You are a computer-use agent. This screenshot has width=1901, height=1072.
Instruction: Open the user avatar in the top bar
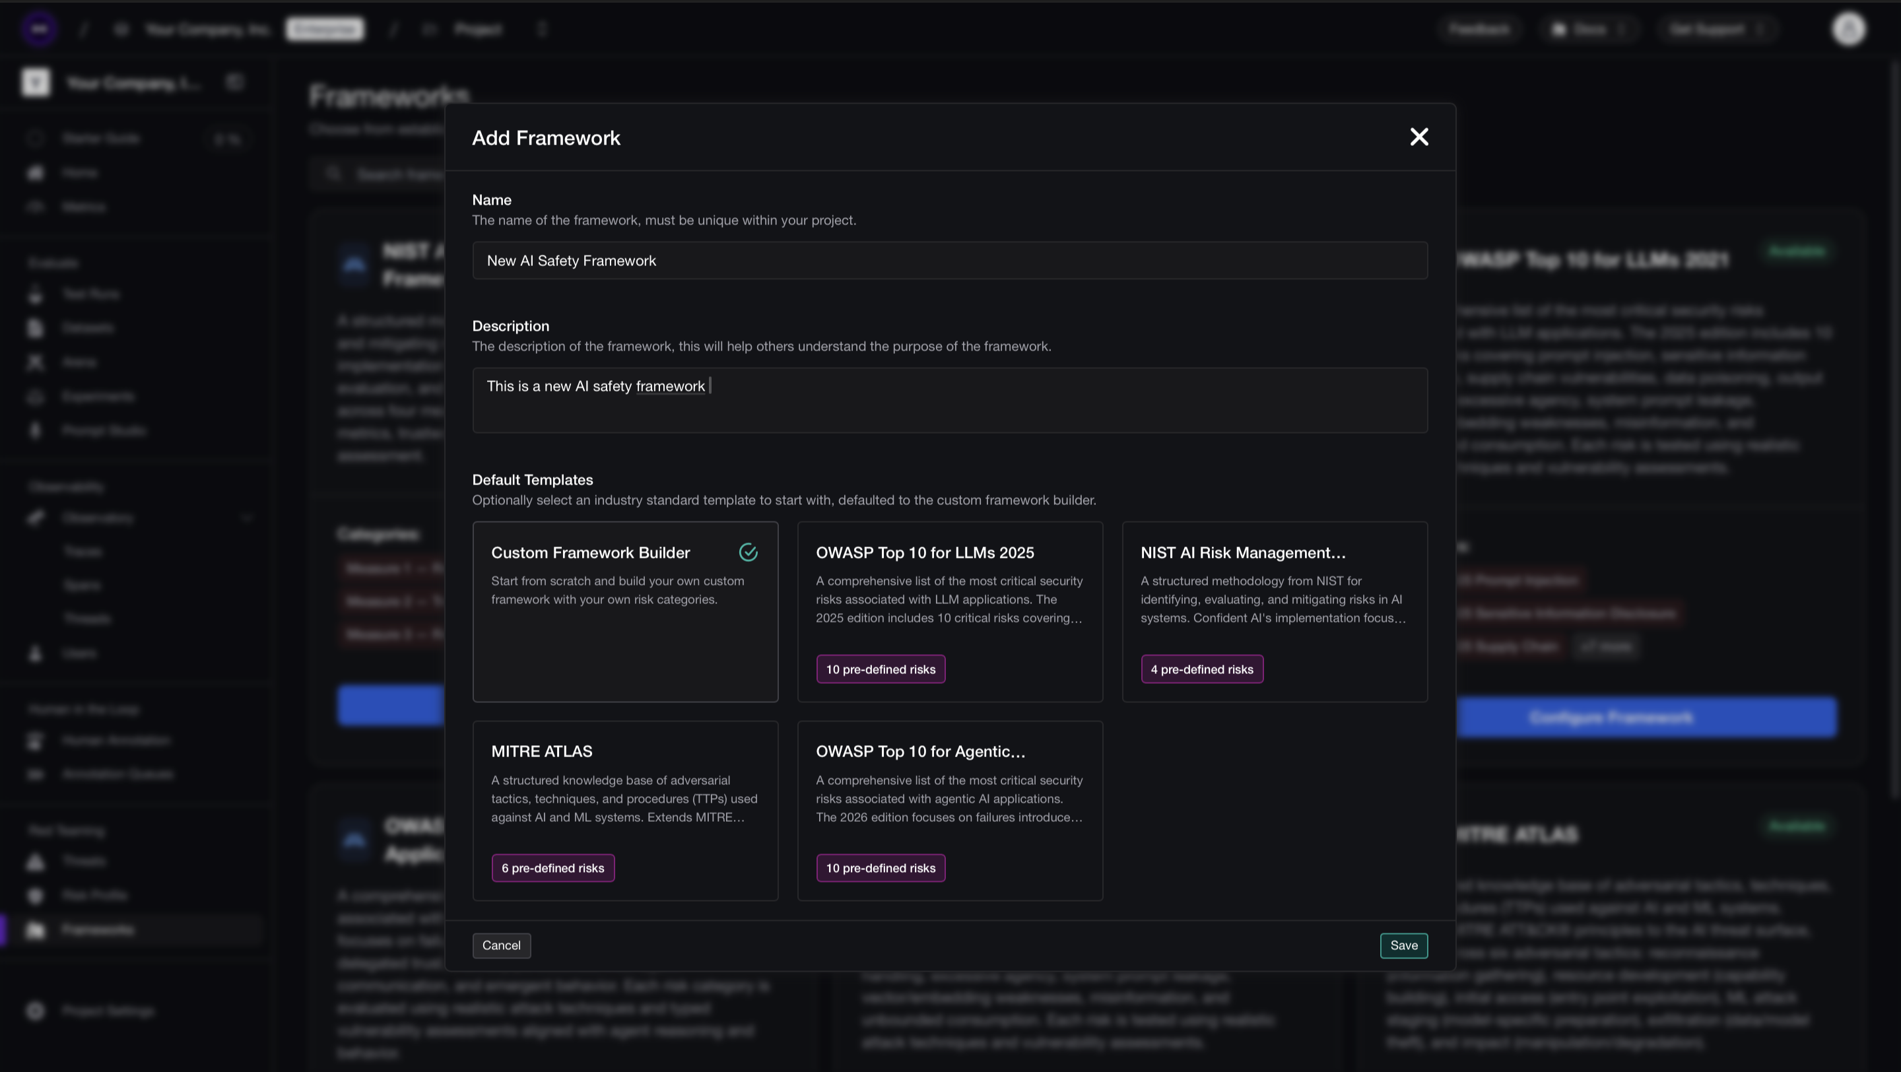point(1848,30)
